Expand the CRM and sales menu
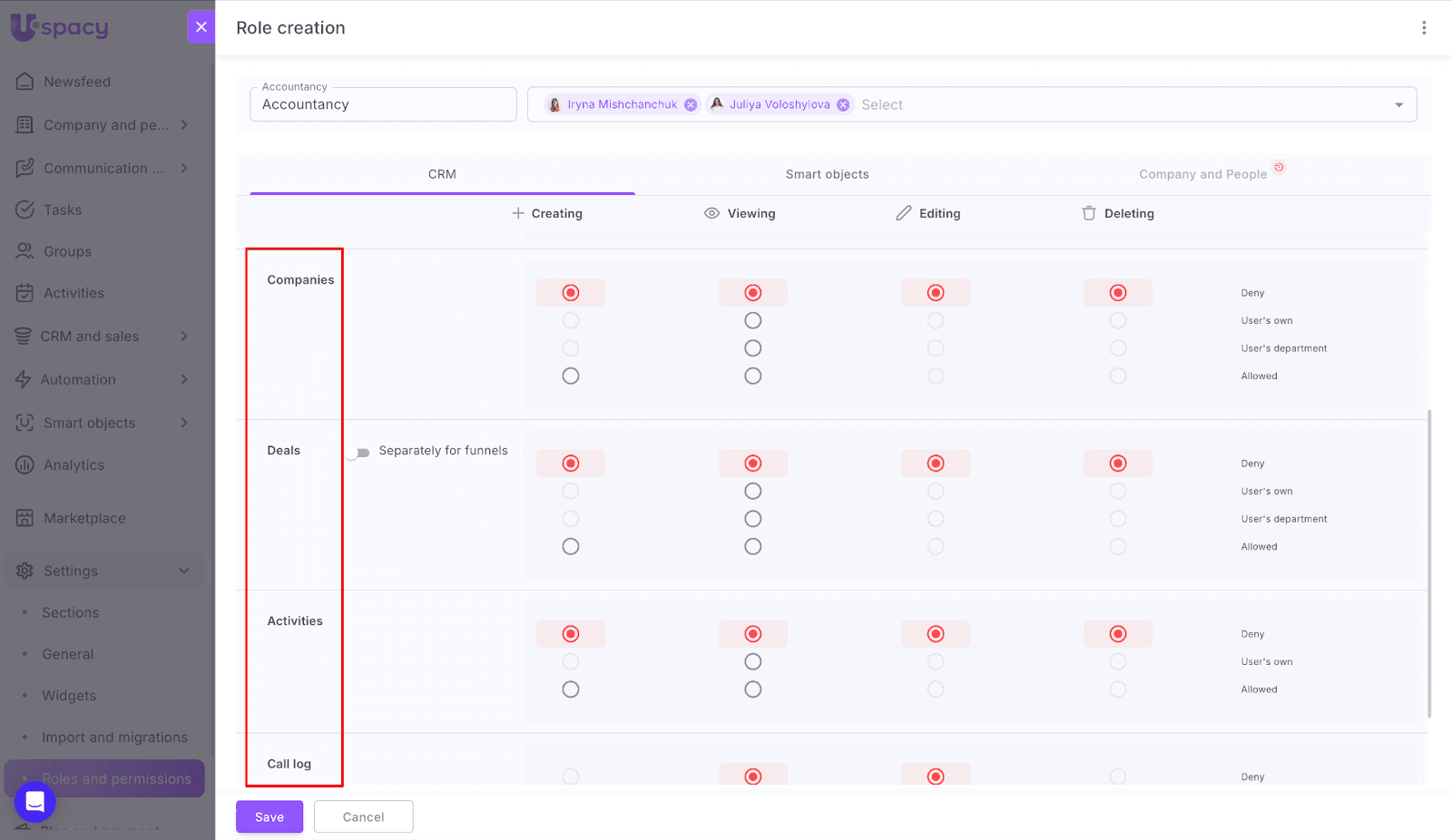Screen dimensions: 1452x840 point(184,337)
